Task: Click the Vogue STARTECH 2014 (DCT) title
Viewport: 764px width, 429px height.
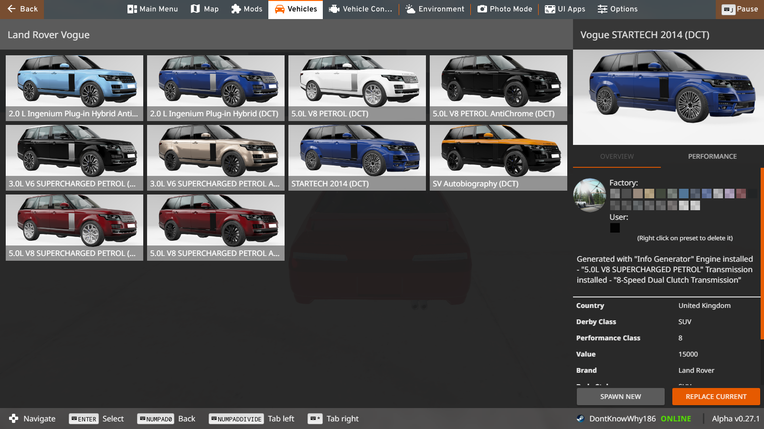Action: (645, 35)
